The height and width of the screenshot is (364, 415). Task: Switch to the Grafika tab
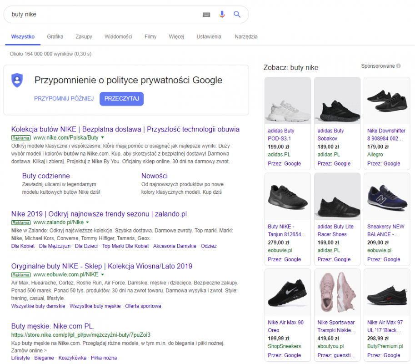pyautogui.click(x=55, y=37)
